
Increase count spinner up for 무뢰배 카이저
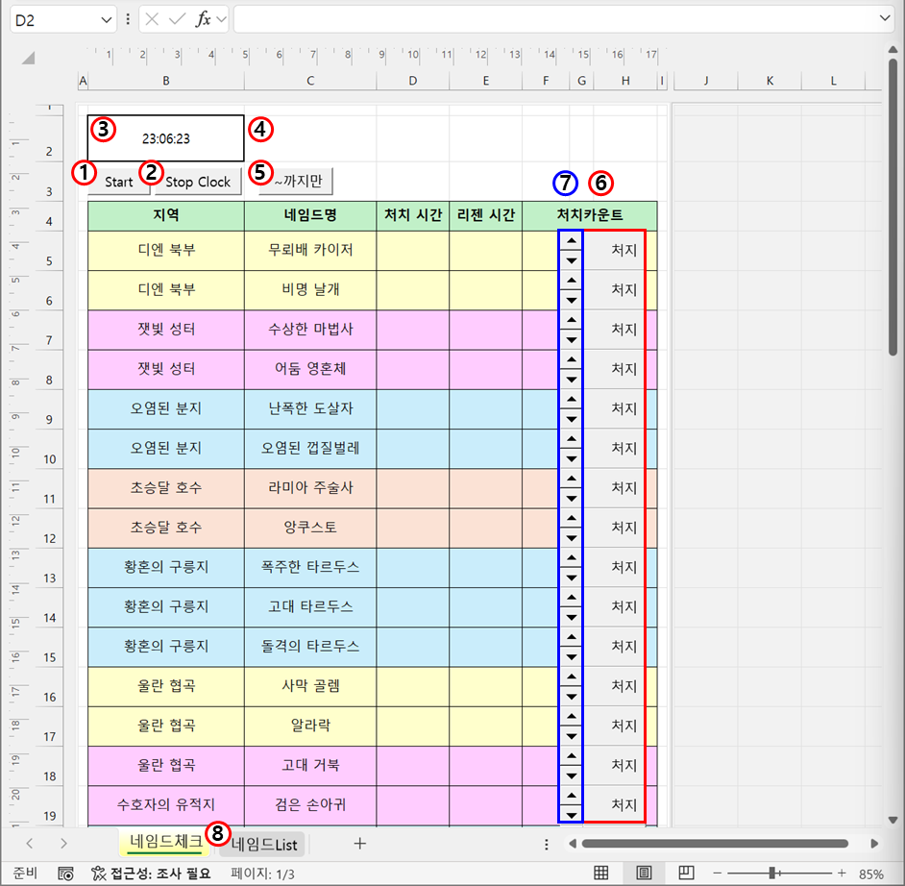[x=572, y=240]
